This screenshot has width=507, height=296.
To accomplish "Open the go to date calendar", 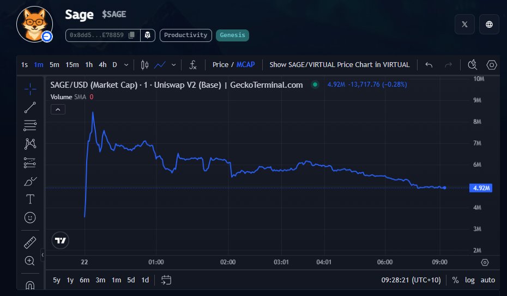I will pos(166,280).
